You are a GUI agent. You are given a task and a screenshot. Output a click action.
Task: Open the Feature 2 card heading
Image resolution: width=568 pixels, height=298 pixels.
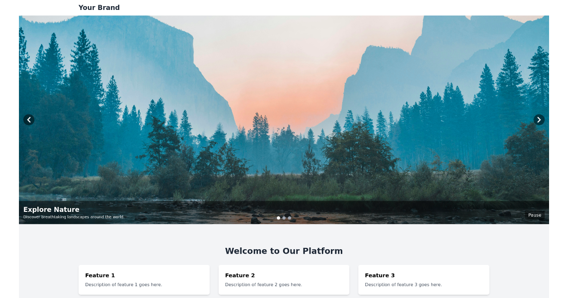pyautogui.click(x=240, y=275)
